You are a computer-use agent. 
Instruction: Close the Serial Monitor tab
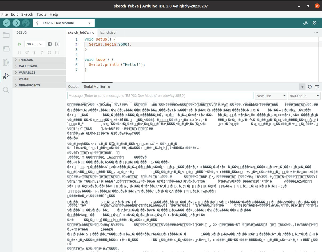pos(109,87)
